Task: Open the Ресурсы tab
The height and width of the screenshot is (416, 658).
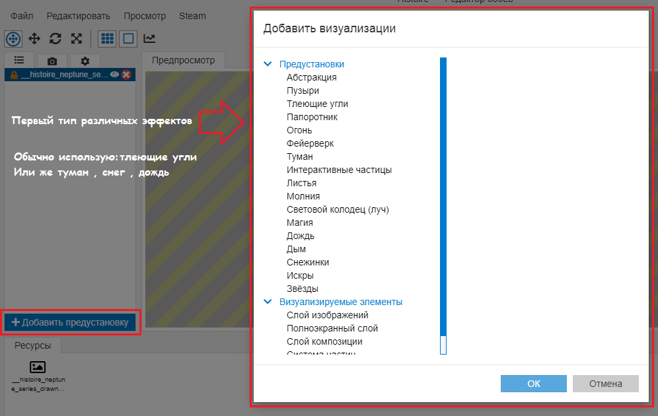Action: (x=33, y=345)
